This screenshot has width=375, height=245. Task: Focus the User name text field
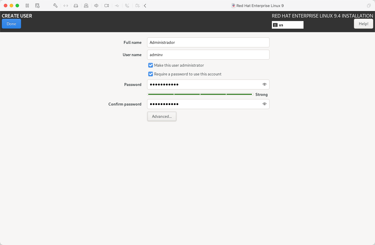point(208,55)
